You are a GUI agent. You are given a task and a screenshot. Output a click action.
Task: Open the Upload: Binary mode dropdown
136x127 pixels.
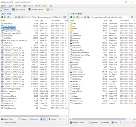(x=17, y=119)
